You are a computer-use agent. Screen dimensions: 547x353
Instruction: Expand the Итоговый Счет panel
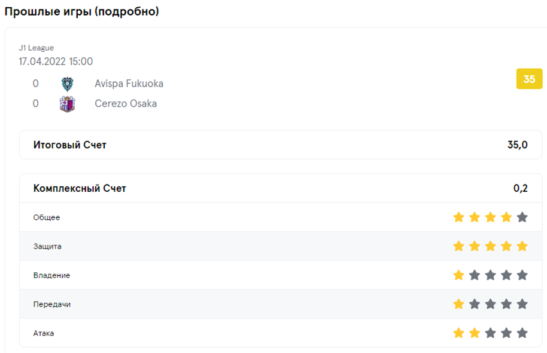(281, 145)
